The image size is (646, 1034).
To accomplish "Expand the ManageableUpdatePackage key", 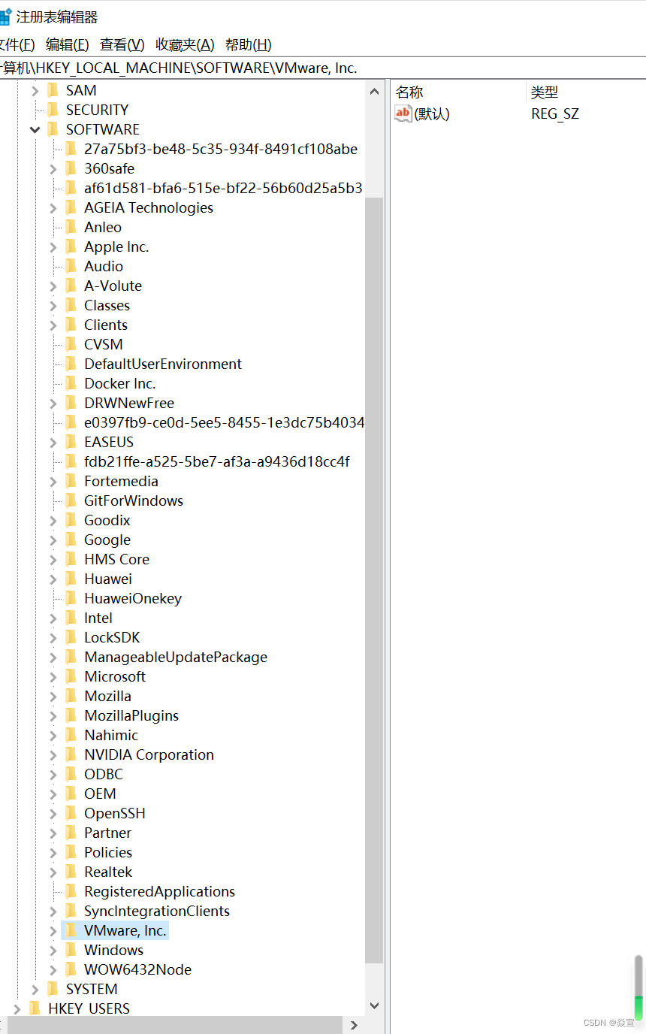I will click(53, 657).
